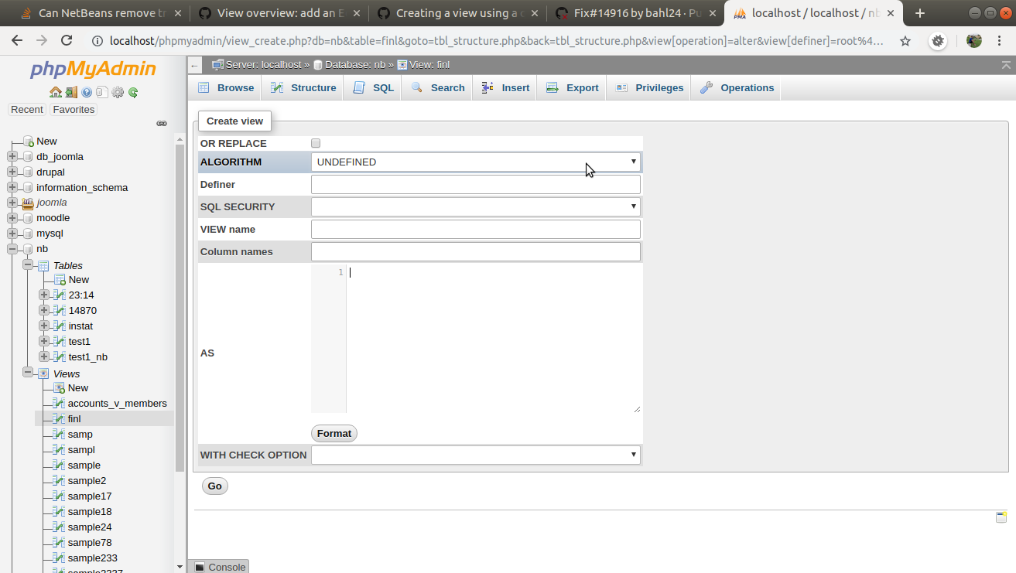Click the table icon next to 14870
The height and width of the screenshot is (573, 1016).
tap(59, 310)
